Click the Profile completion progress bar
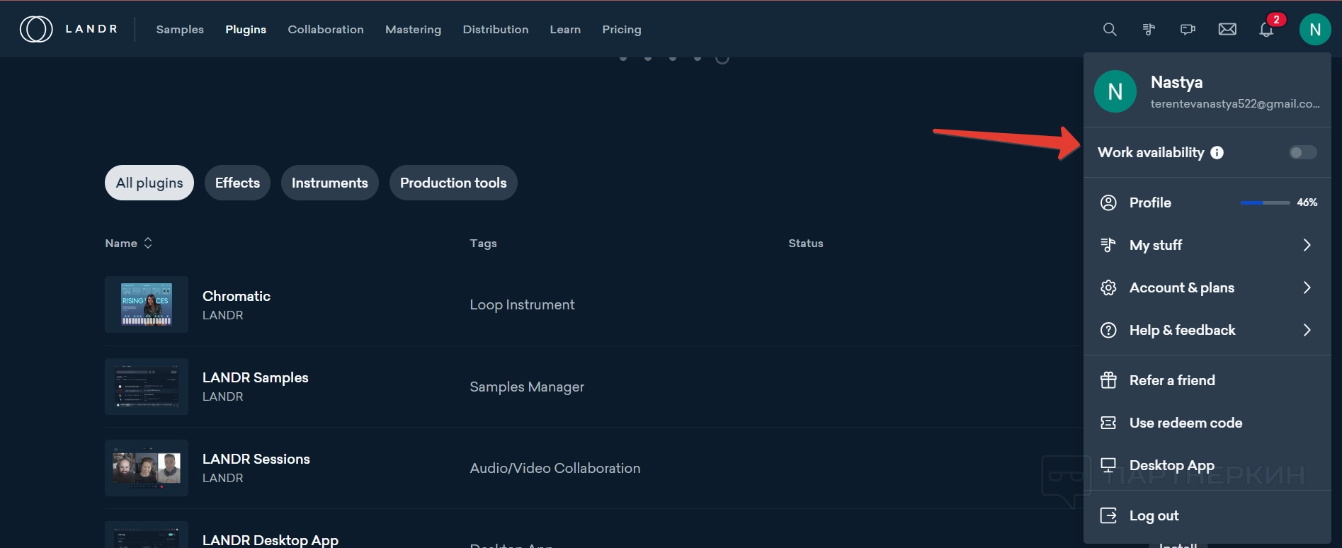The image size is (1342, 548). click(x=1265, y=202)
